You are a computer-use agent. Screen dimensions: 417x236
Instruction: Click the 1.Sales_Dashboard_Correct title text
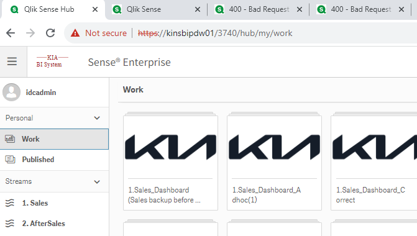point(370,195)
